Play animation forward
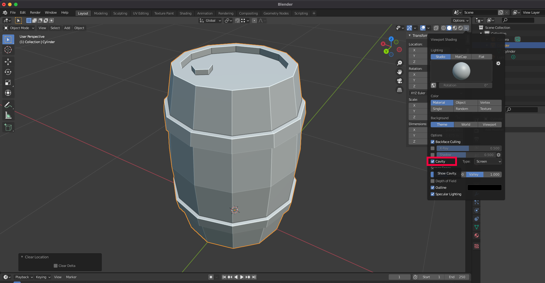545x283 pixels. click(242, 277)
